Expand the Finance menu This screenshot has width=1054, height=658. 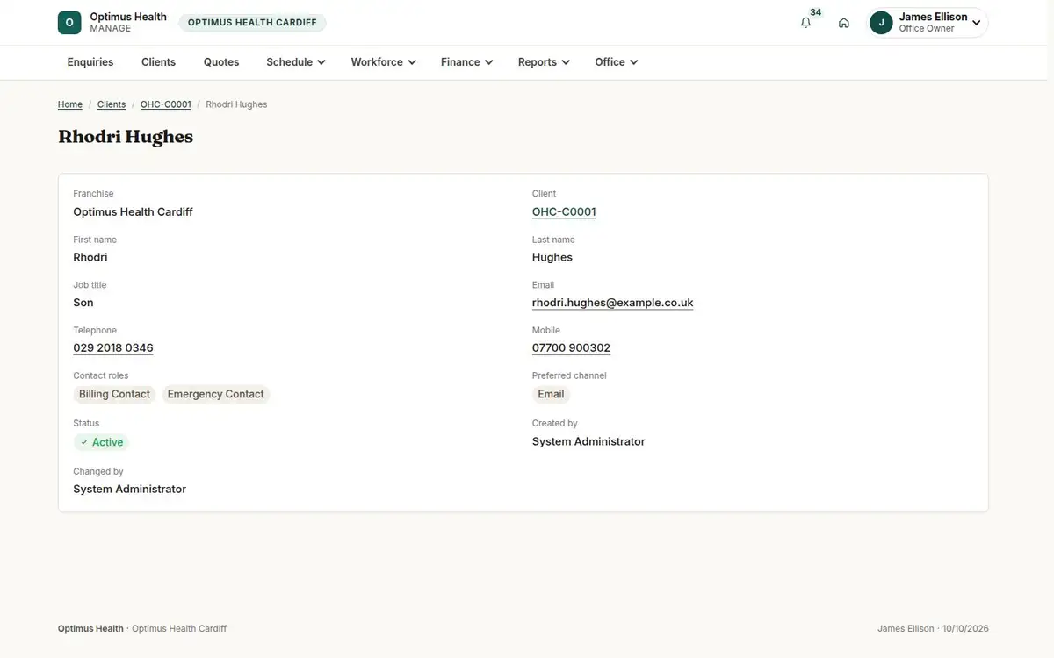coord(466,62)
